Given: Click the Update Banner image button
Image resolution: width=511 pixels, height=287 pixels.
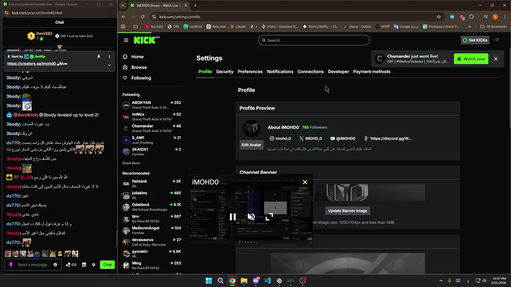Looking at the screenshot, I should [347, 210].
